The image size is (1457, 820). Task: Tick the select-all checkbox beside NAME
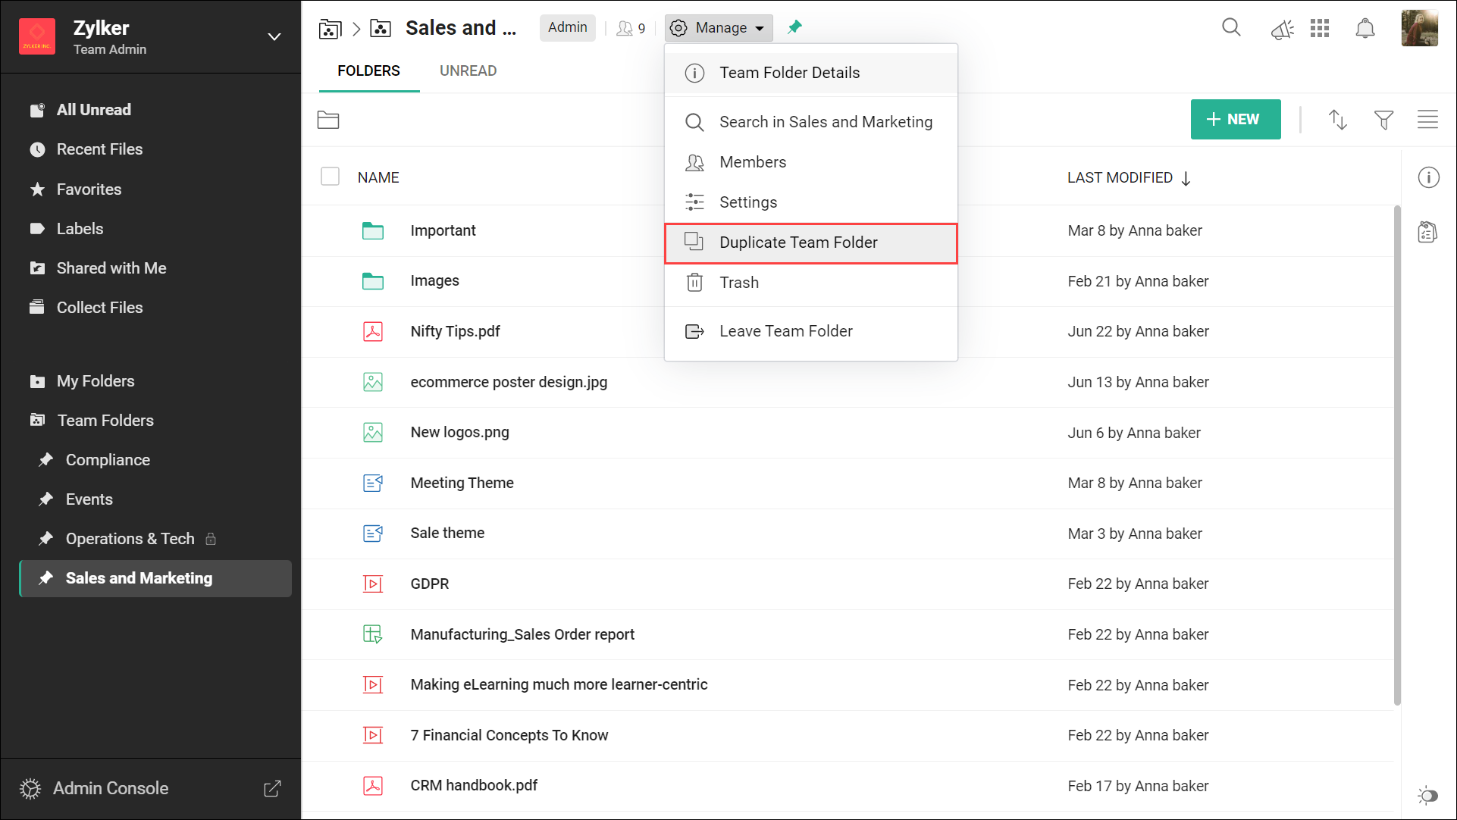[330, 177]
